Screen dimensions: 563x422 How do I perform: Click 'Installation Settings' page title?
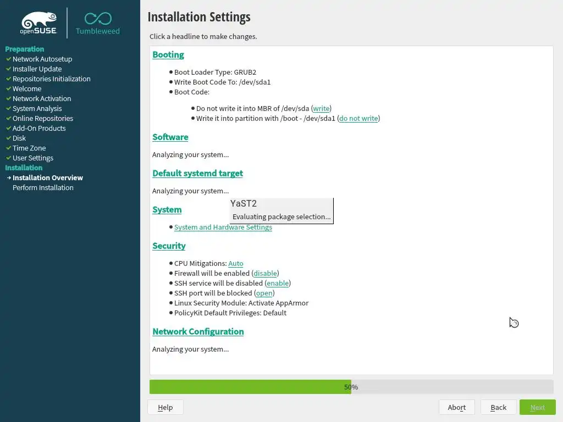click(199, 17)
